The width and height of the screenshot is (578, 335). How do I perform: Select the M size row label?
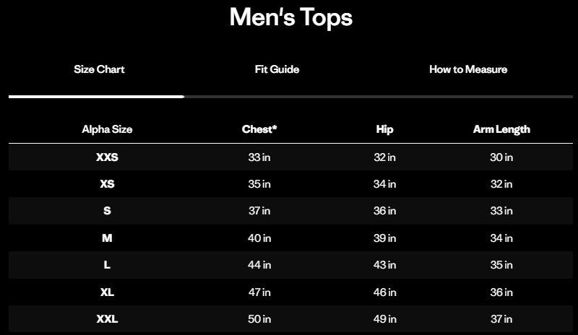tap(107, 238)
